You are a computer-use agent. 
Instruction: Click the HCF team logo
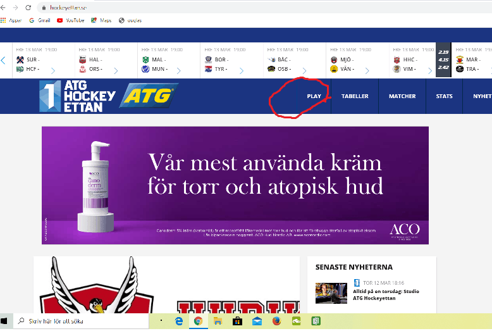20,69
